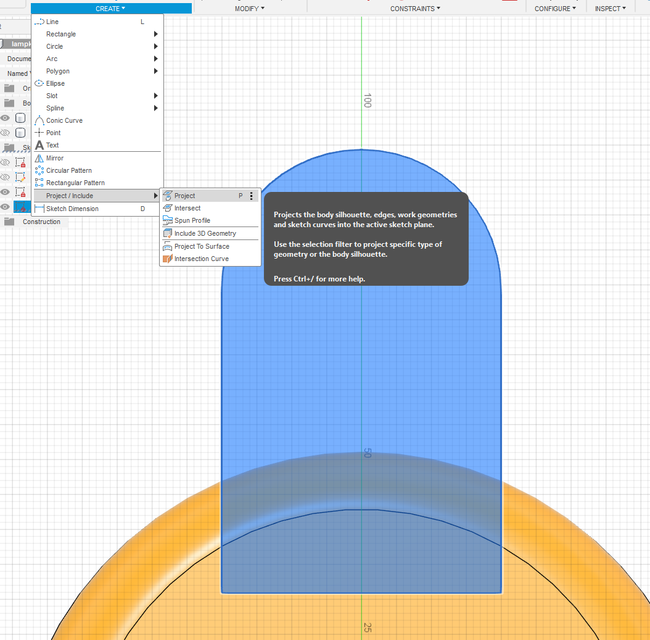Select the Circular Pattern icon
Viewport: 650px width, 640px height.
39,170
